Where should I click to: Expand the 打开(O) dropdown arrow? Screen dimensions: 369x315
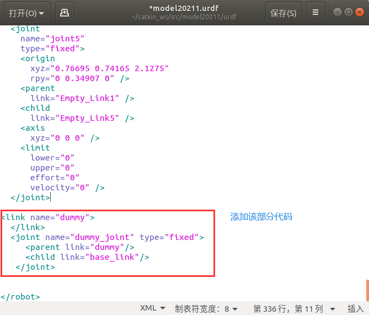point(42,13)
